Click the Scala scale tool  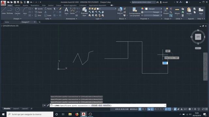coord(48,15)
